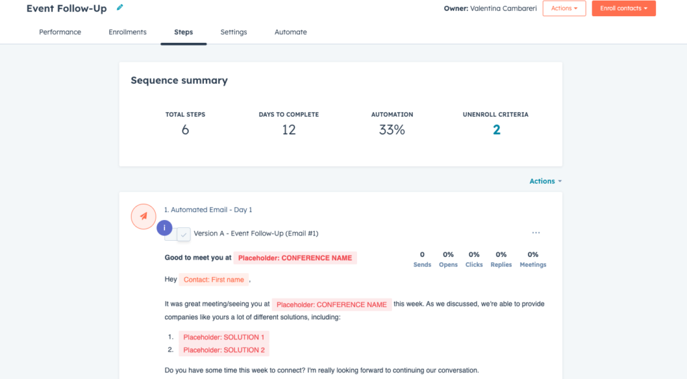Click the purple info badge icon
The image size is (687, 379).
pos(164,227)
